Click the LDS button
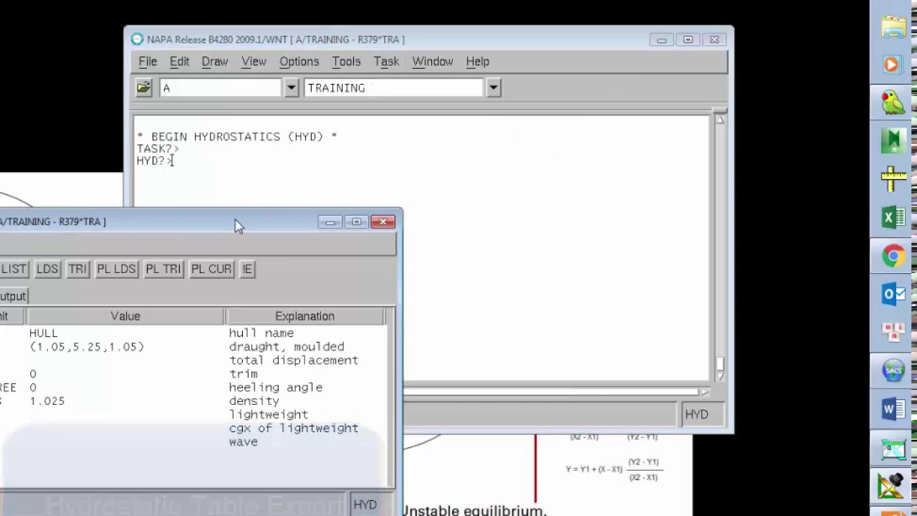 tap(47, 269)
